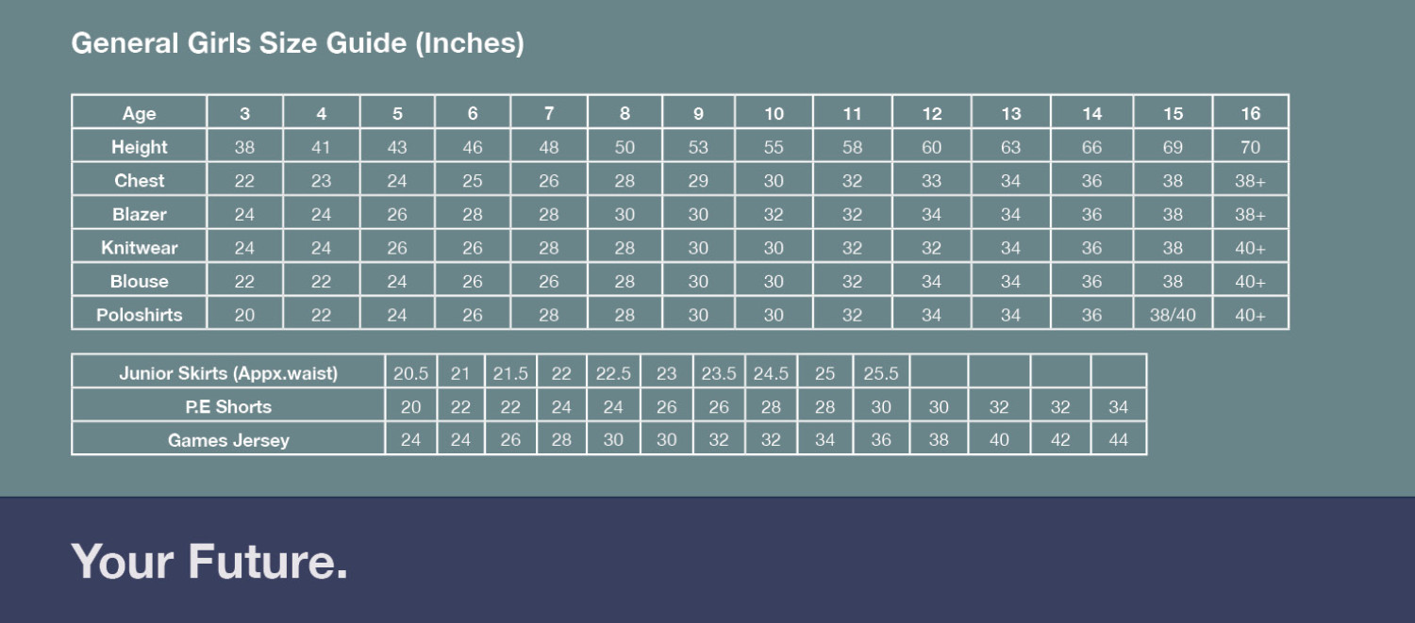1415x623 pixels.
Task: Select the Chest row label
Action: click(x=140, y=181)
